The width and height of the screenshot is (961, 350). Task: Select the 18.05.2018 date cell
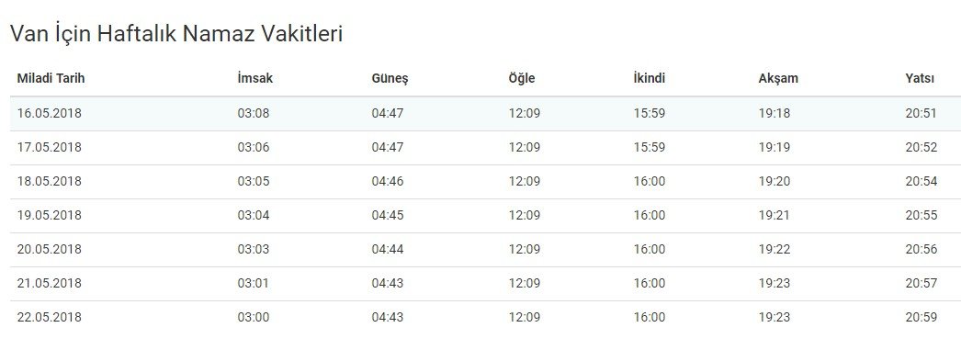point(49,182)
